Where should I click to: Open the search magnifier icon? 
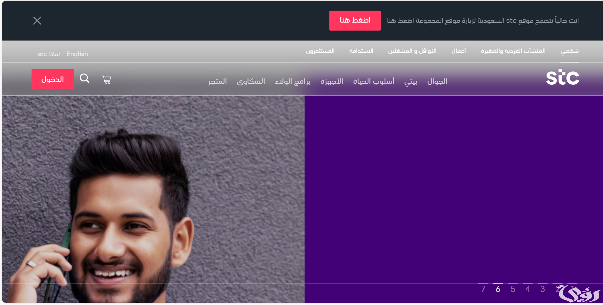pos(85,79)
